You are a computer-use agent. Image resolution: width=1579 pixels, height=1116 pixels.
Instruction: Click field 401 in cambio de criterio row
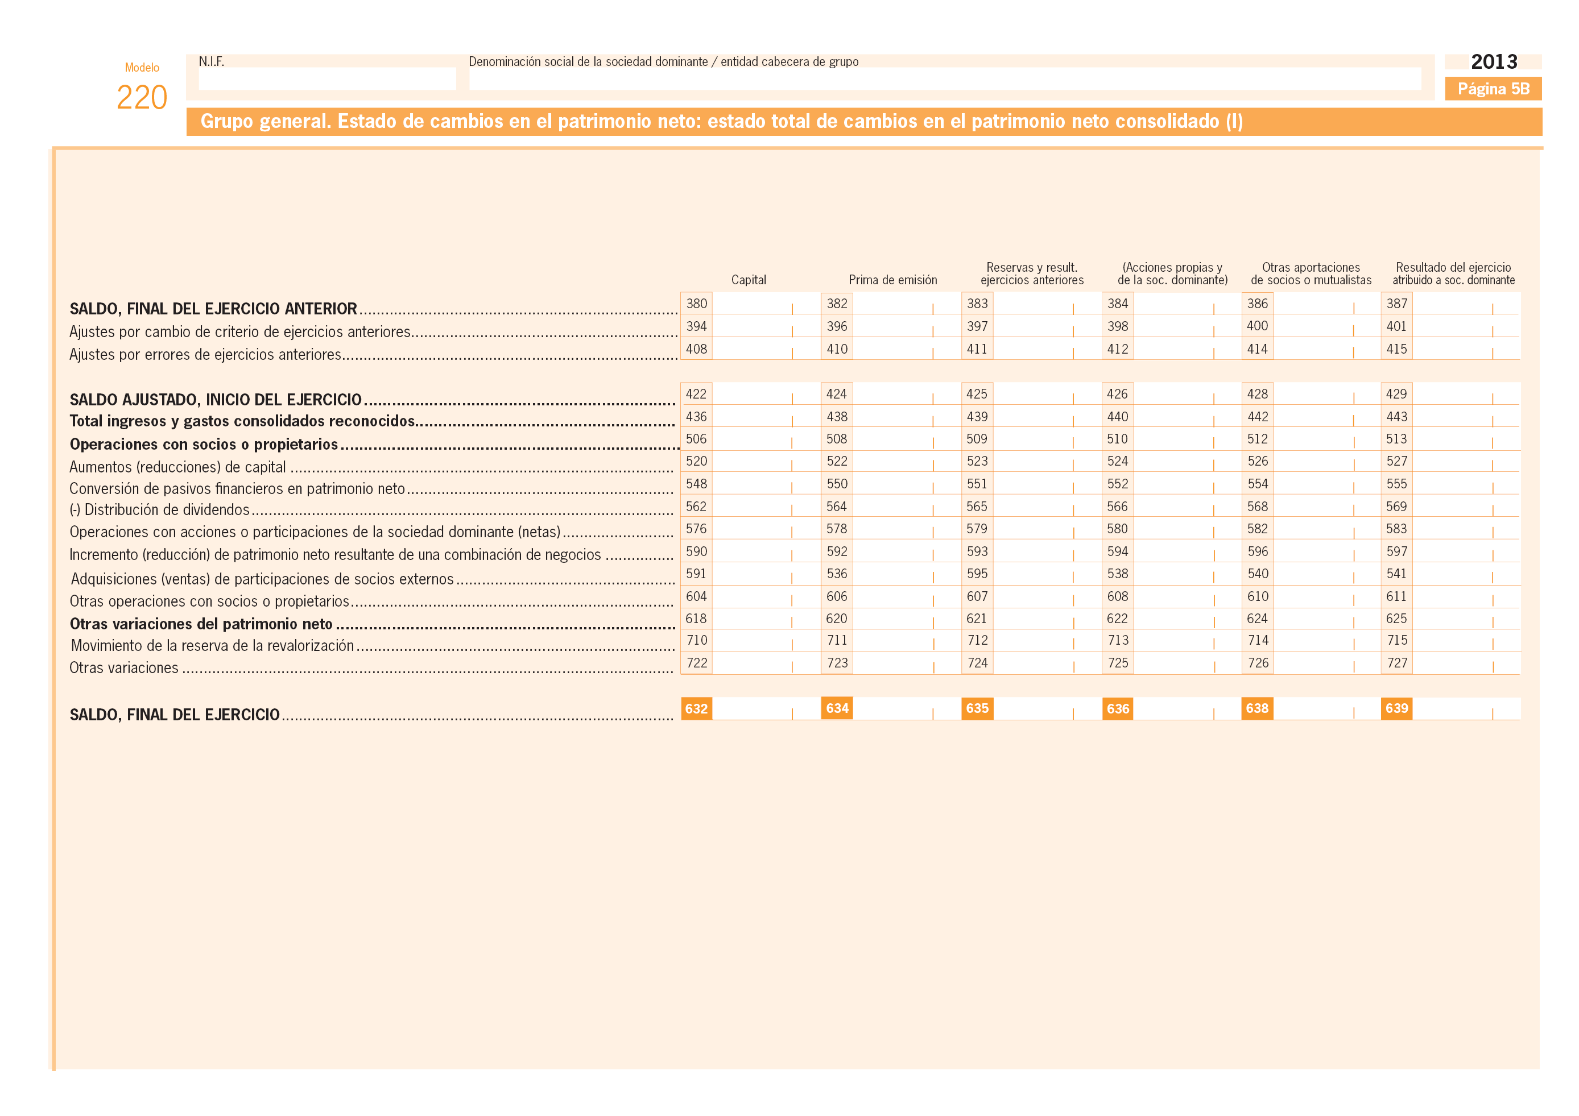click(x=1466, y=326)
